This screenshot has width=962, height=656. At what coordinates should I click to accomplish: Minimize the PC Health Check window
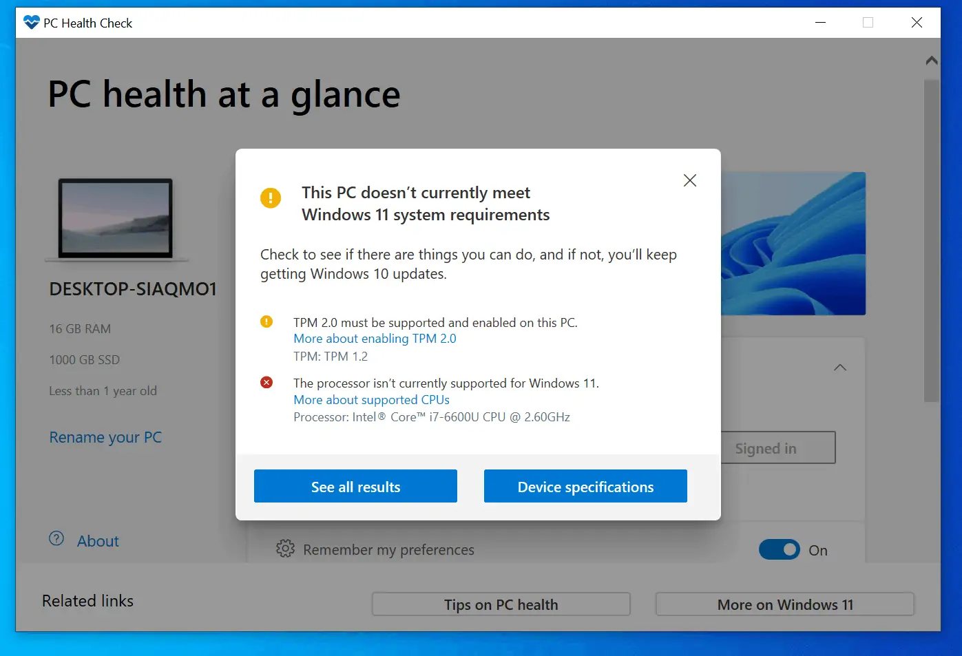click(x=820, y=23)
